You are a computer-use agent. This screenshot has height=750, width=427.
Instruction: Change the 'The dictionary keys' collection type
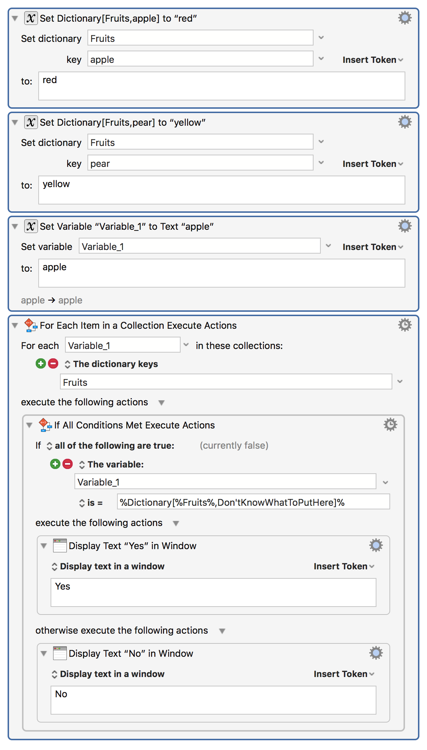(111, 364)
